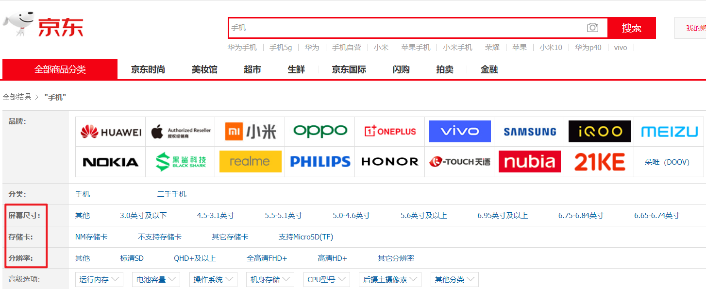Filter resolution 高清HD+

(x=333, y=258)
